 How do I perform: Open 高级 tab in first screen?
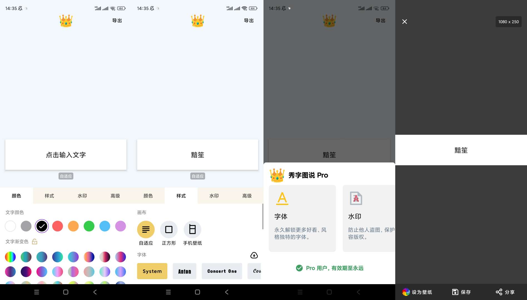click(x=115, y=196)
